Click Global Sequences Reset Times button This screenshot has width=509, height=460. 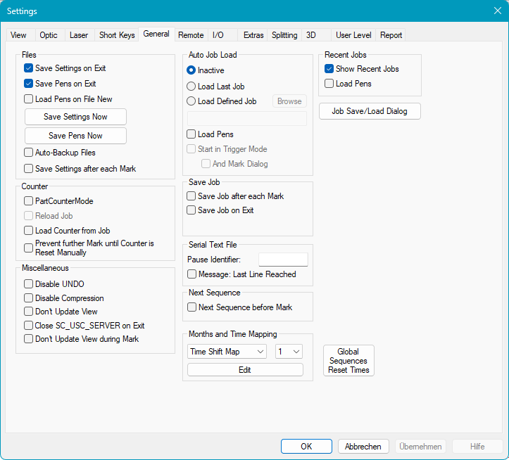(348, 361)
